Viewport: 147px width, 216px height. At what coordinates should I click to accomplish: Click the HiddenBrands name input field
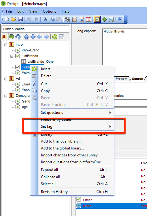(x=36, y=29)
